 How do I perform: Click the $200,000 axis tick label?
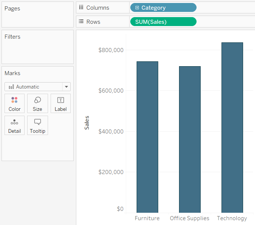[111, 172]
